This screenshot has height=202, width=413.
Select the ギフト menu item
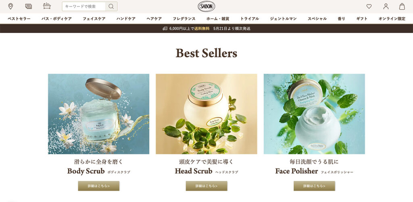362,18
